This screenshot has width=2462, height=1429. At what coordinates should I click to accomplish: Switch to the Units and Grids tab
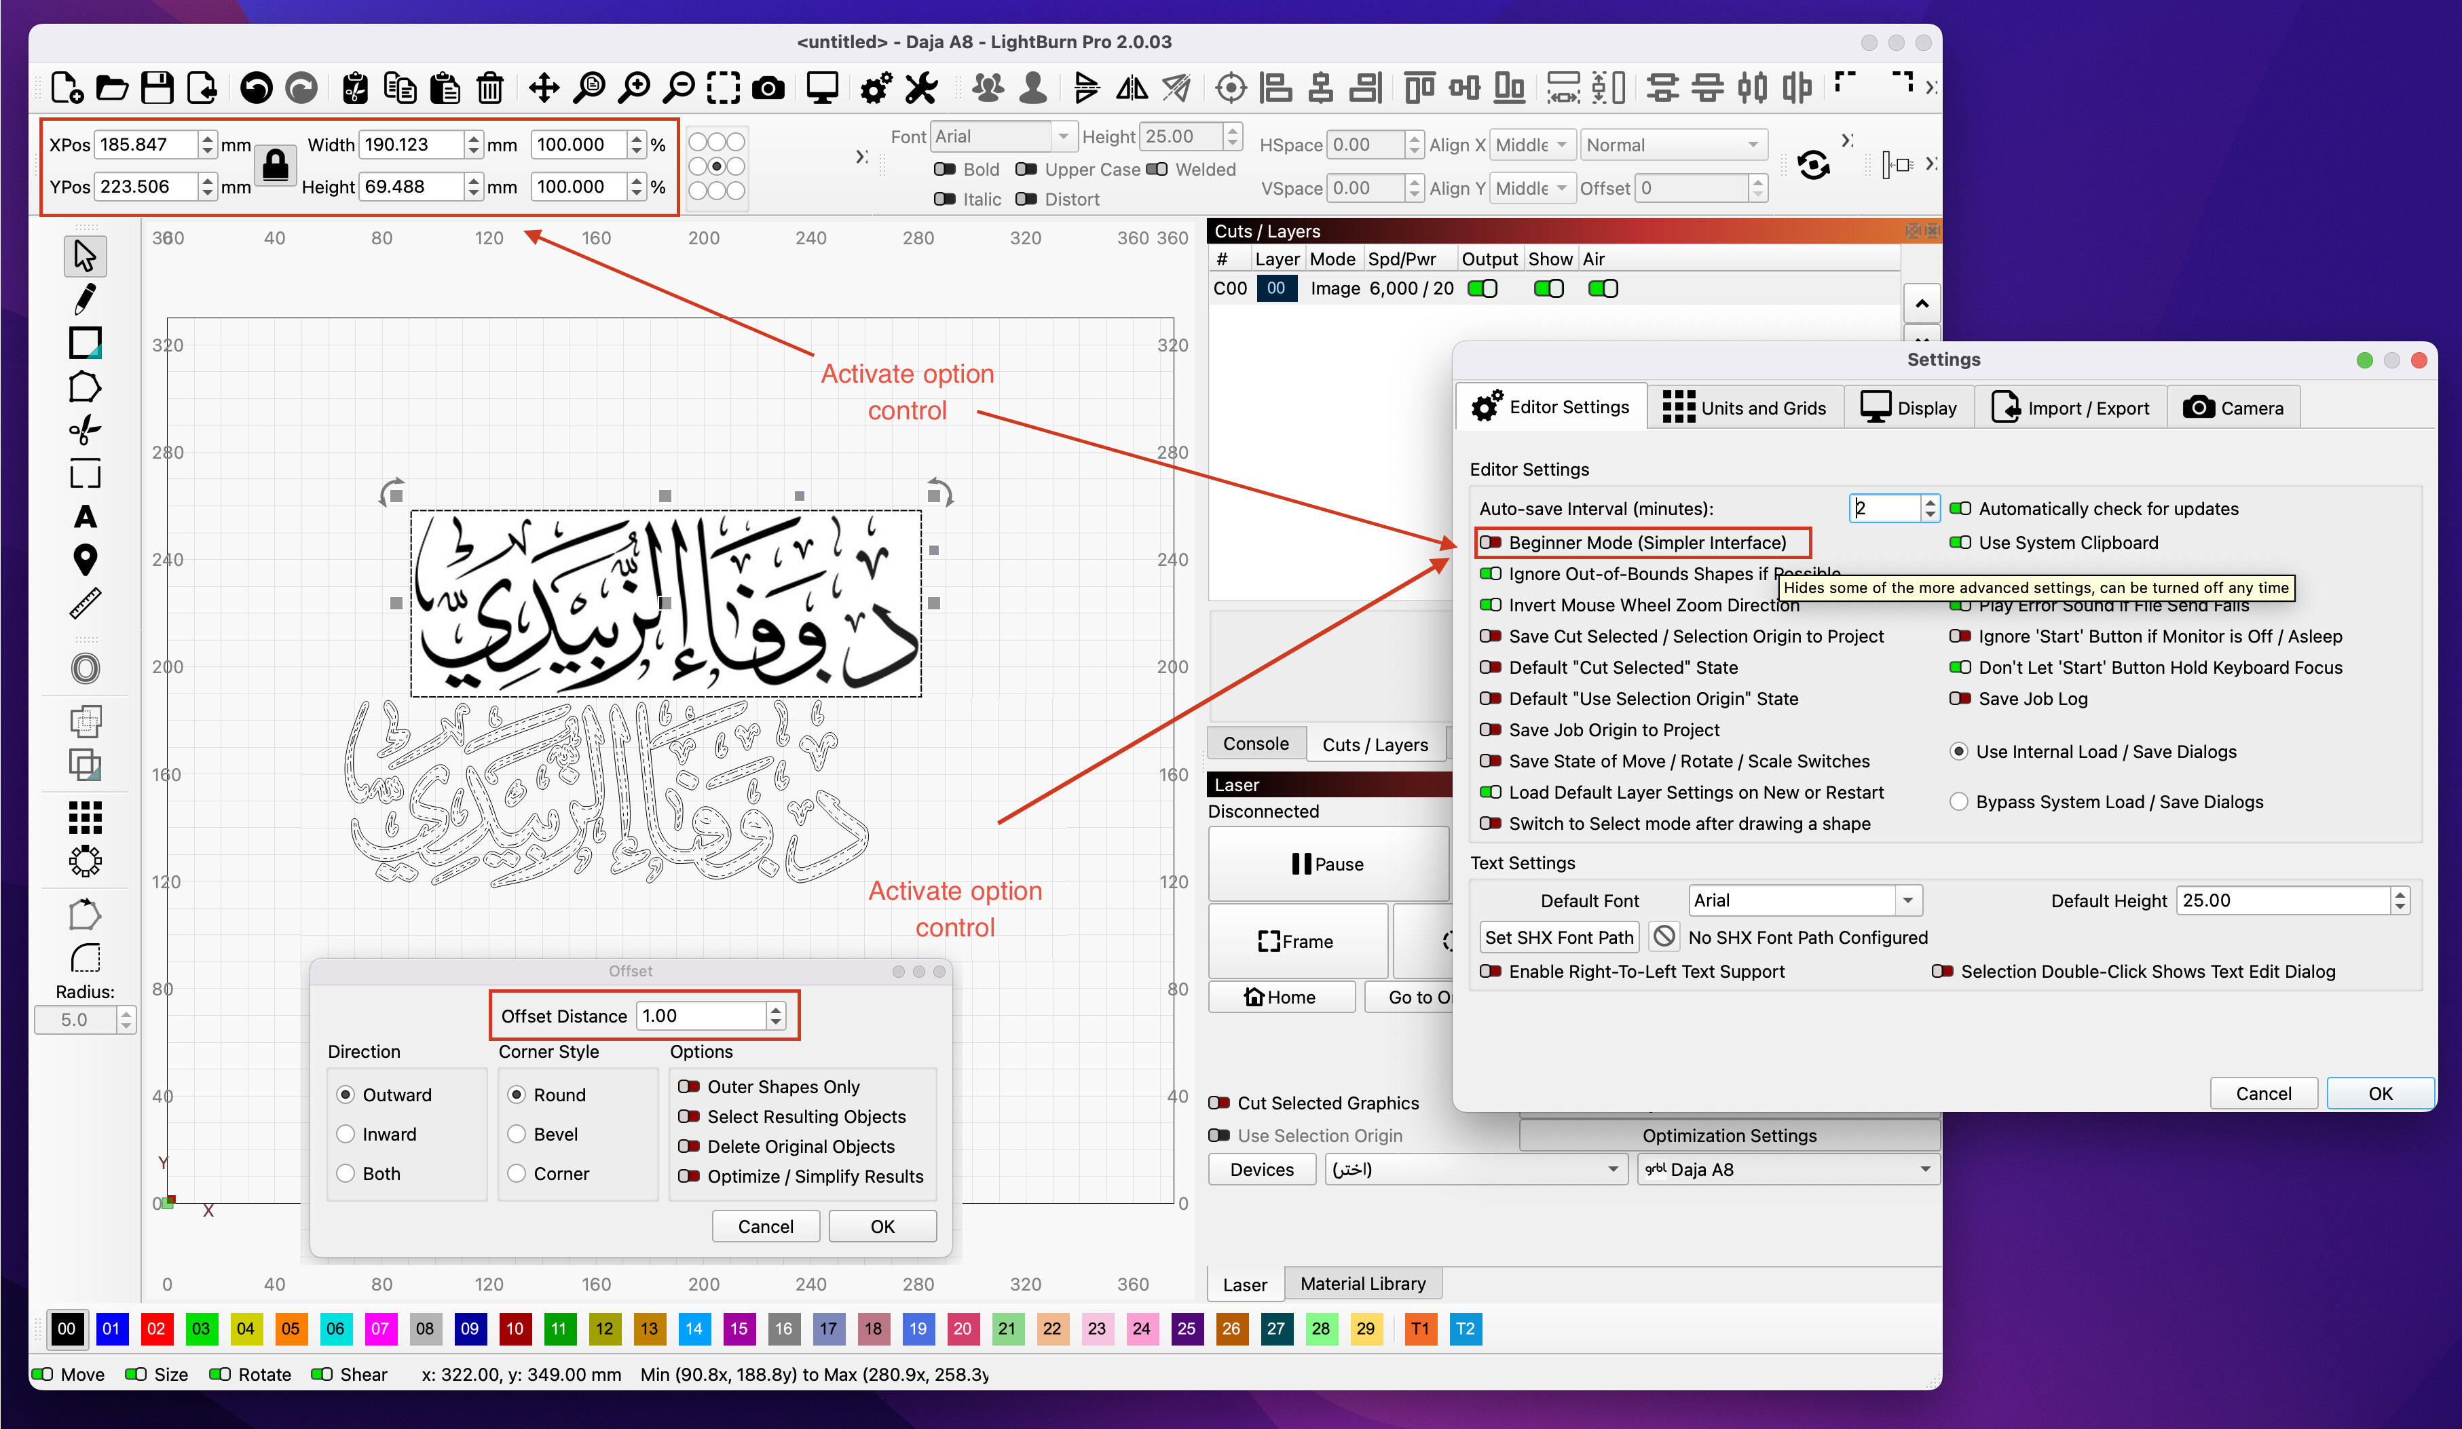1745,407
